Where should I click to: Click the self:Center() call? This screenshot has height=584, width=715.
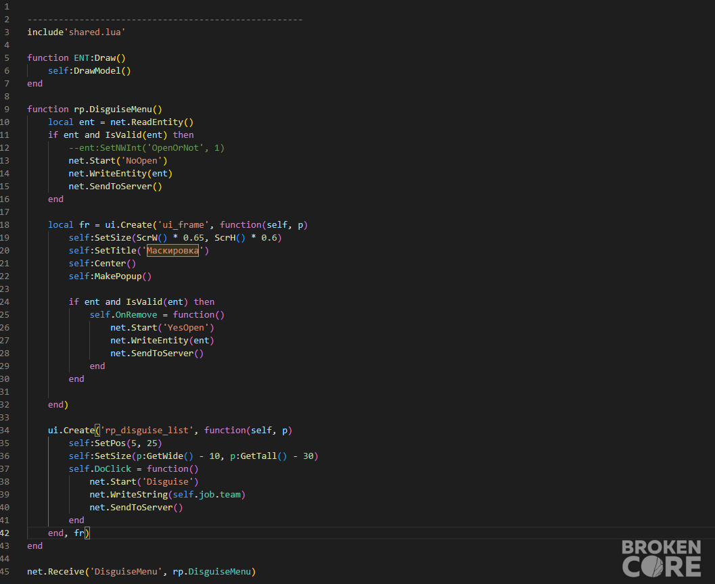point(102,264)
